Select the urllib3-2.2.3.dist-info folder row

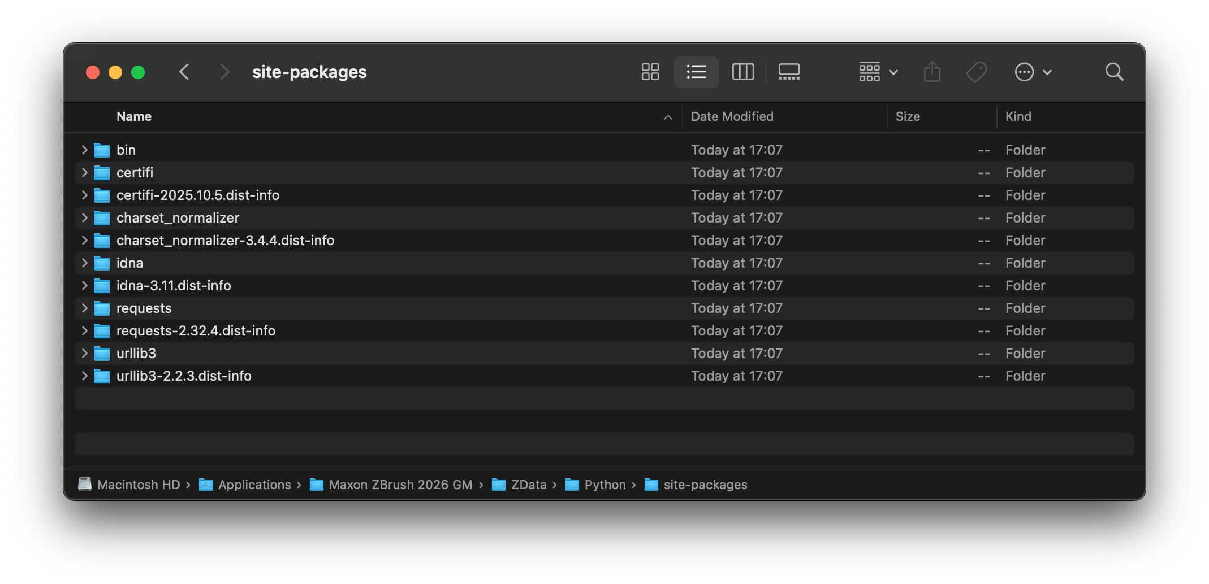click(184, 376)
